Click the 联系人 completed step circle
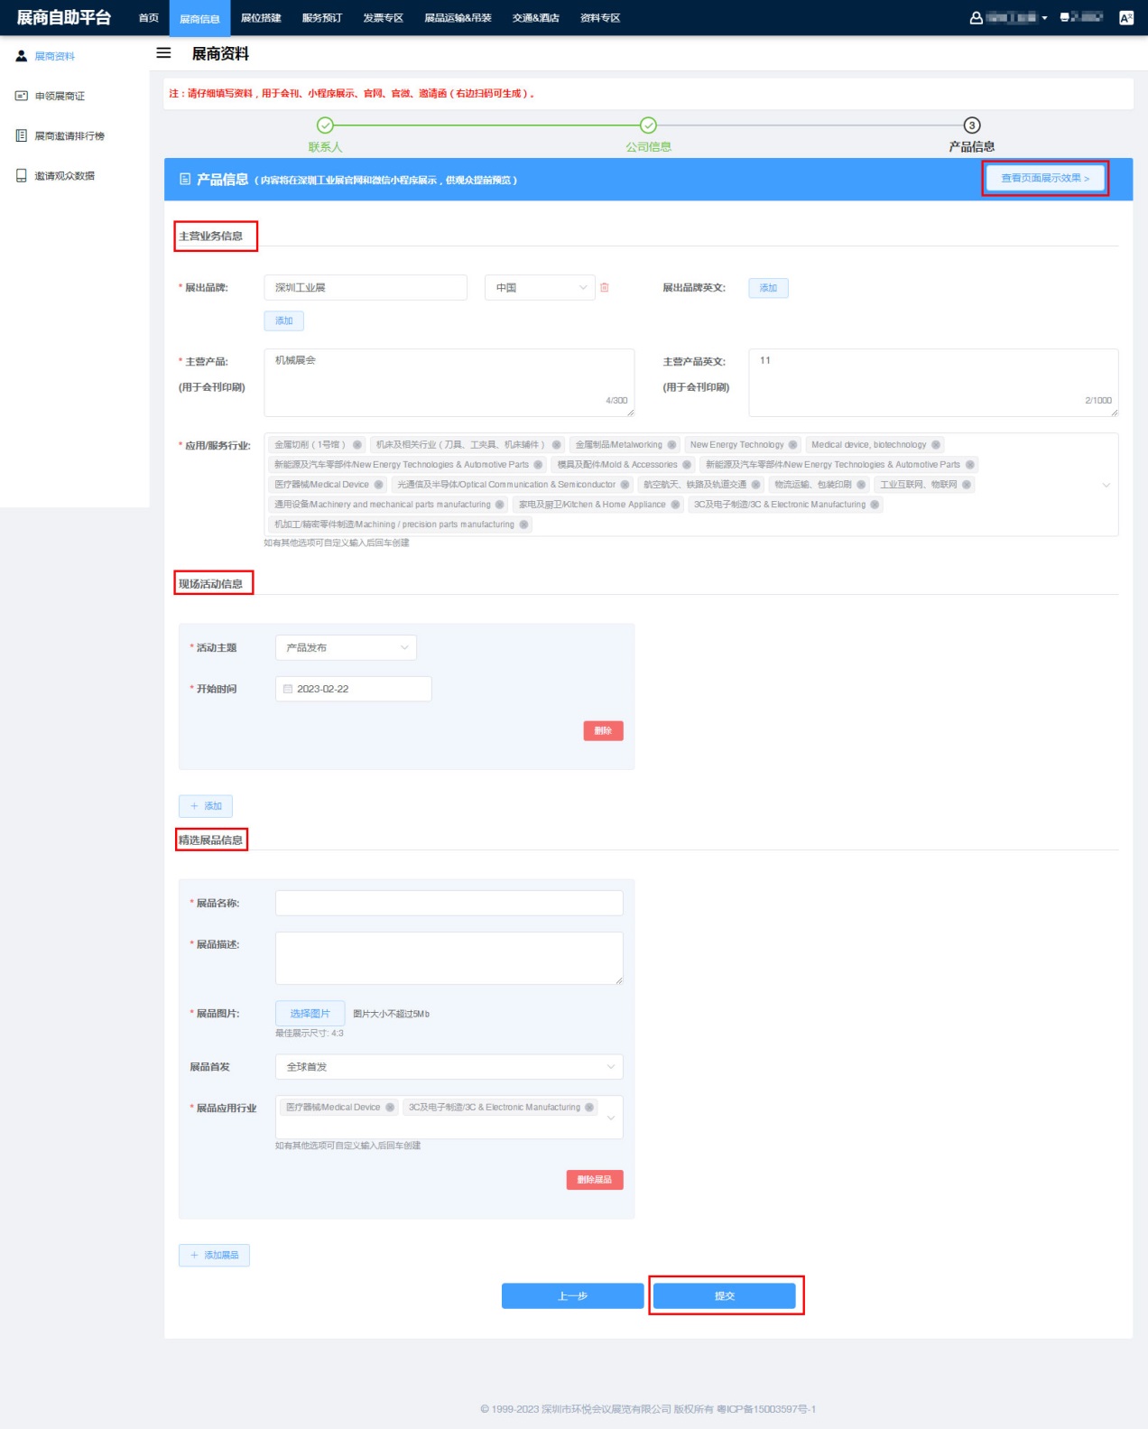The image size is (1148, 1429). 325,125
